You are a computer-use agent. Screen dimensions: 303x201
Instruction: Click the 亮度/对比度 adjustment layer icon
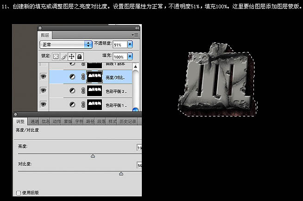(72, 77)
